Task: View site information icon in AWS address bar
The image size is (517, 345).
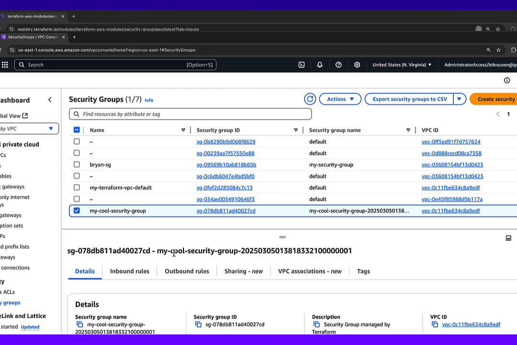Action: click(x=12, y=50)
